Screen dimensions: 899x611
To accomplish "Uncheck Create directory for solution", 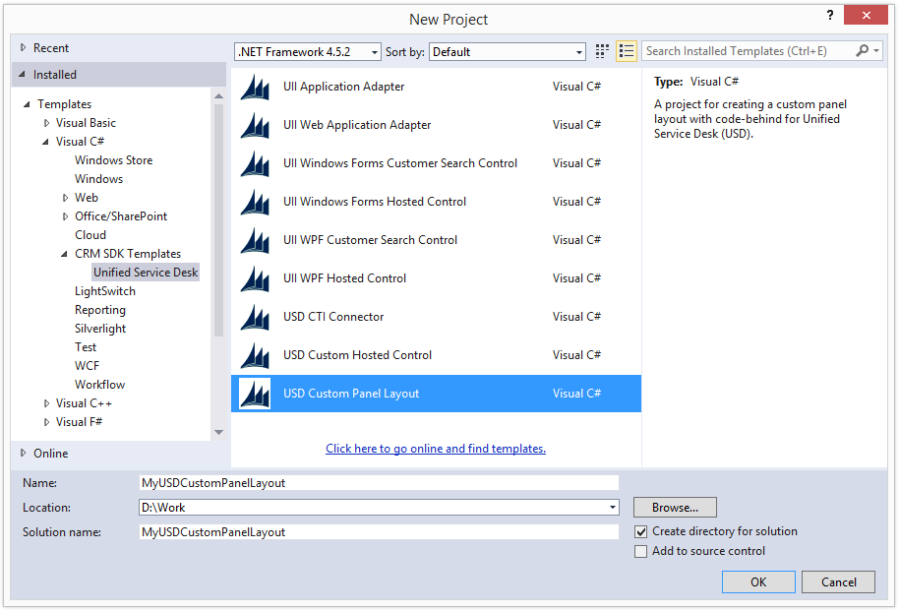I will tap(641, 532).
